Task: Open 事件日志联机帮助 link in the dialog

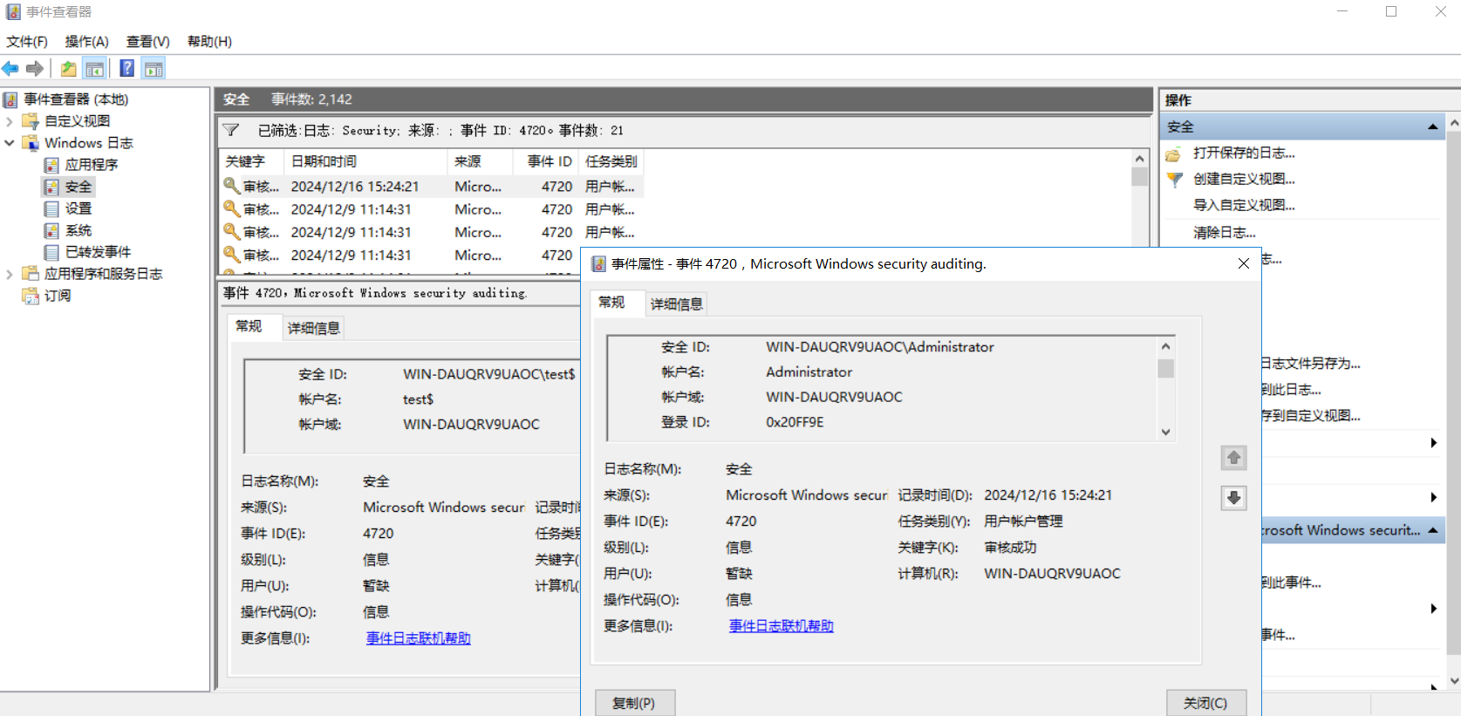Action: [x=782, y=626]
